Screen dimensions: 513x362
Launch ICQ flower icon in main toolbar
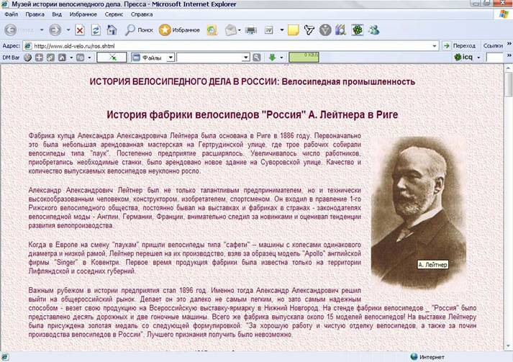[358, 30]
